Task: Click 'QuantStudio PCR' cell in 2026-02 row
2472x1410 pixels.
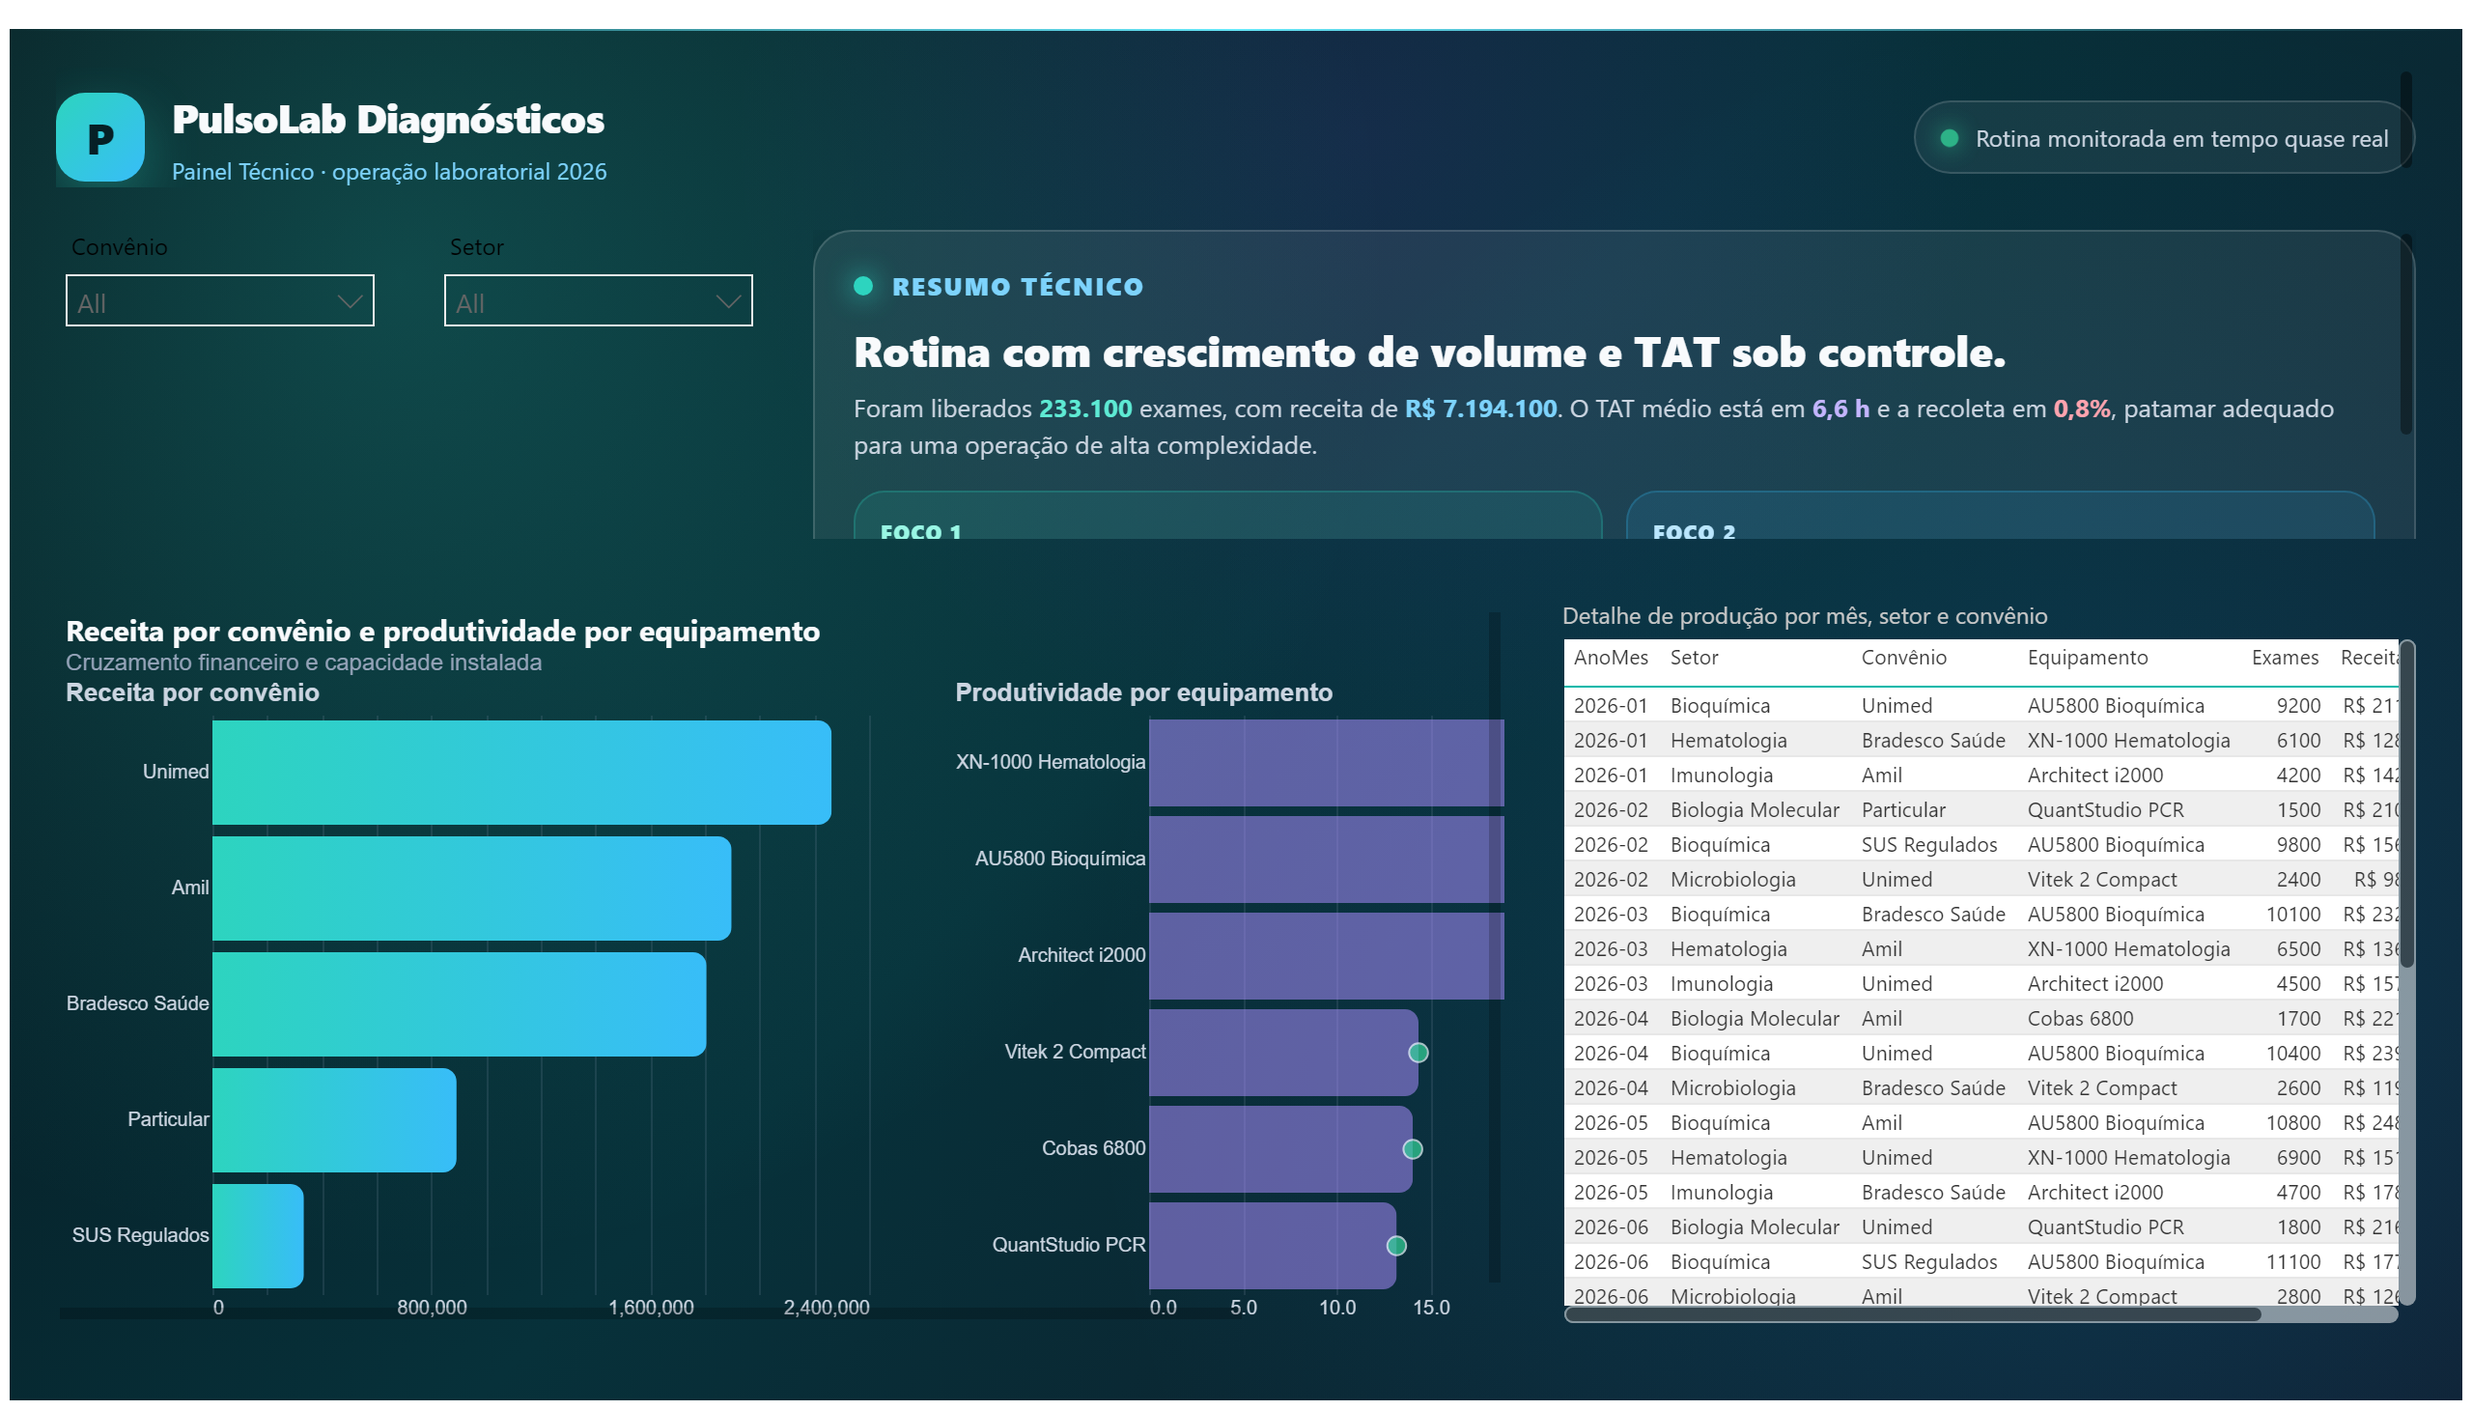Action: (2105, 809)
